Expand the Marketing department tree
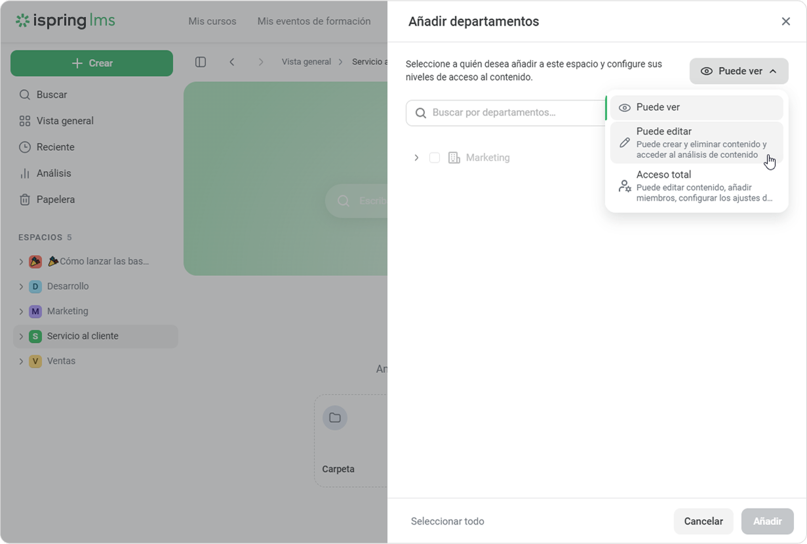The width and height of the screenshot is (807, 544). tap(416, 157)
